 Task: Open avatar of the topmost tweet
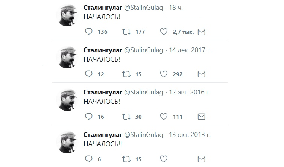(x=67, y=15)
